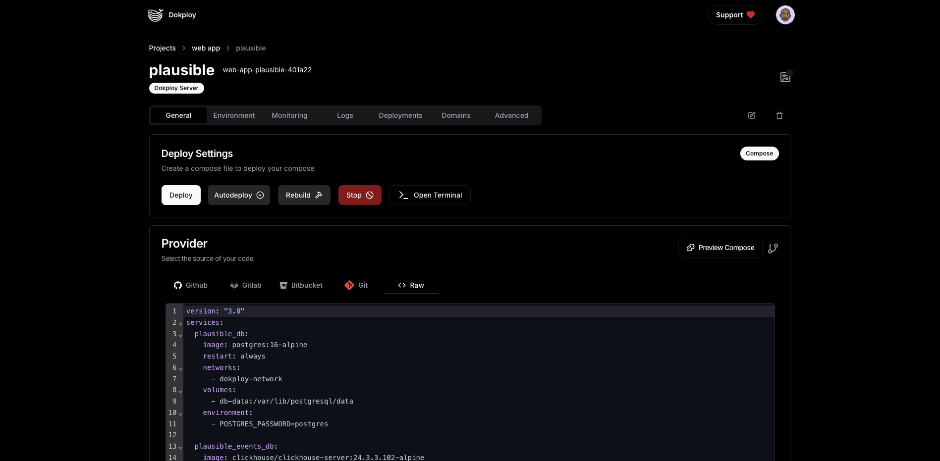Switch to the Logs tab

tap(345, 115)
